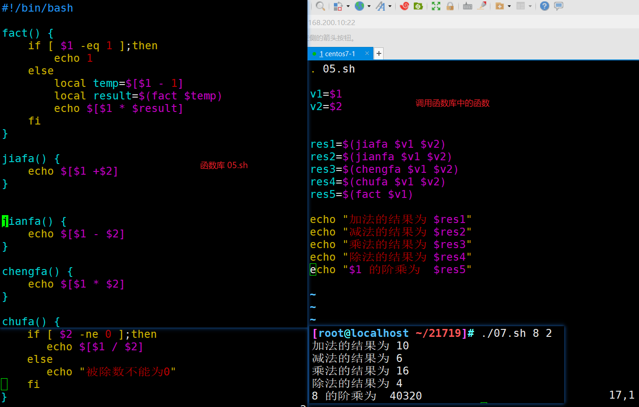The height and width of the screenshot is (407, 639).
Task: Open the globe encoding dropdown arrow
Action: coord(369,6)
